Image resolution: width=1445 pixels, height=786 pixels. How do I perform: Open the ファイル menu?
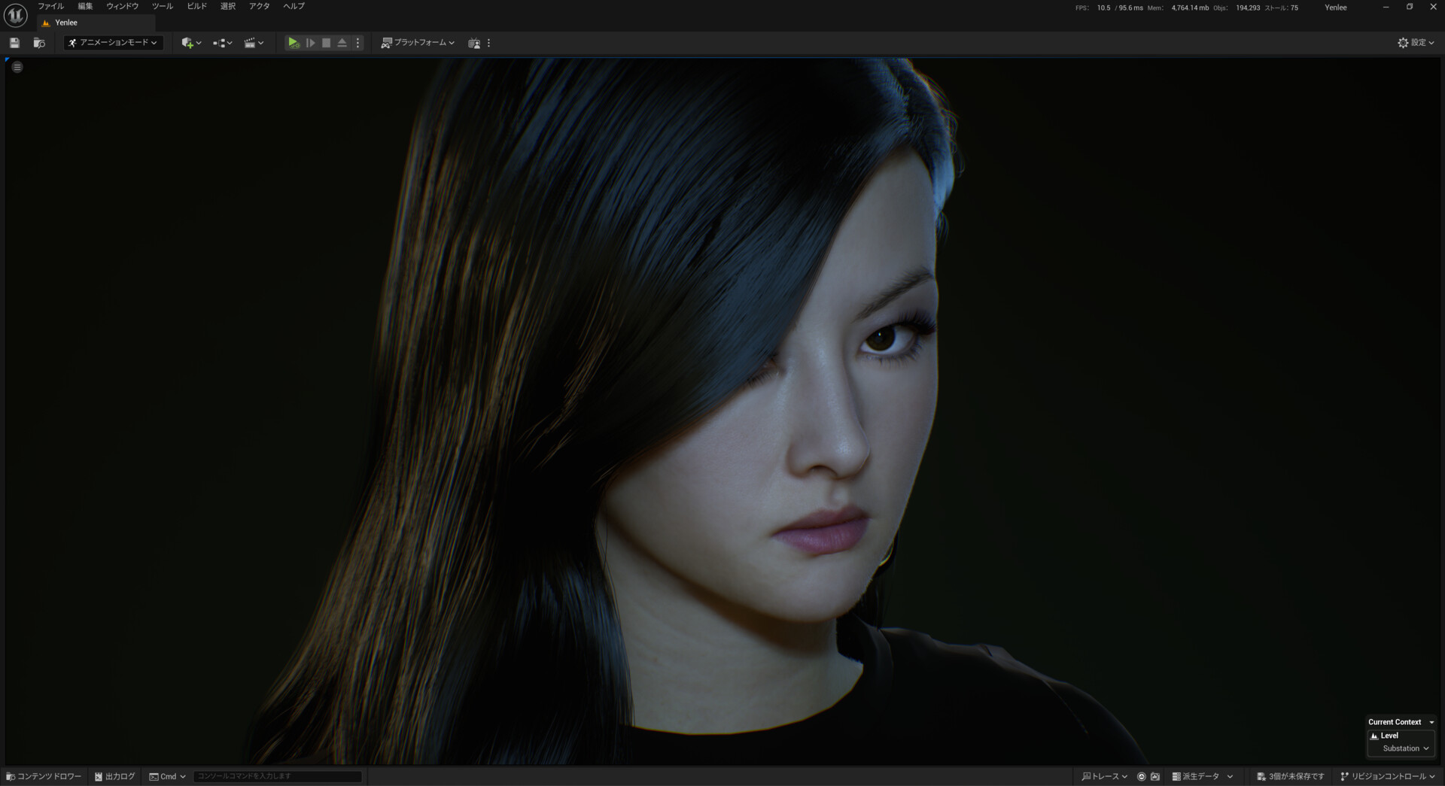tap(50, 6)
